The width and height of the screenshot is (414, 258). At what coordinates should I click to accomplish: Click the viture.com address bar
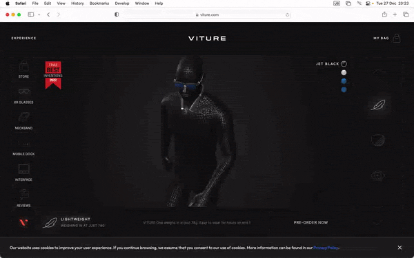[x=207, y=14]
